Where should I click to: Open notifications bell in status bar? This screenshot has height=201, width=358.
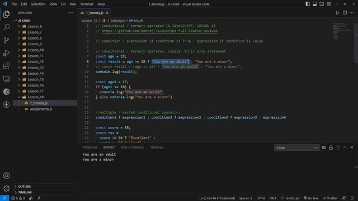point(352,198)
